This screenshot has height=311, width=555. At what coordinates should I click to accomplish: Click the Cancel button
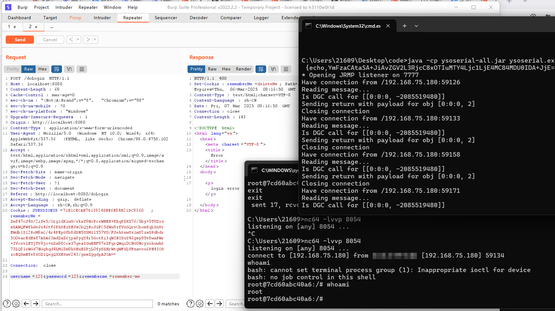(x=50, y=40)
